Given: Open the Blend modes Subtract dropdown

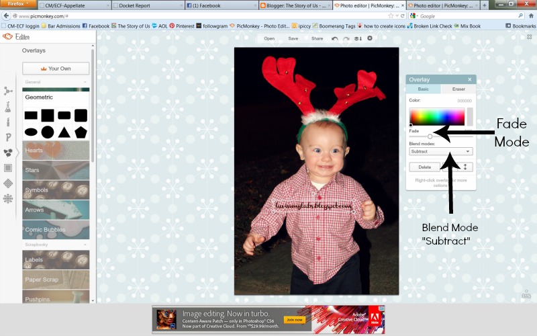Looking at the screenshot, I should [x=441, y=152].
